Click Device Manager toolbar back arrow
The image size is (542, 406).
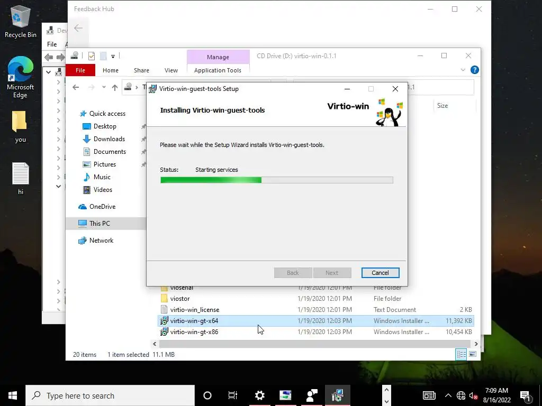coord(49,57)
